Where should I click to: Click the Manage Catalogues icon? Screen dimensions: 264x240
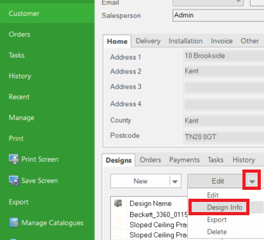click(x=14, y=223)
